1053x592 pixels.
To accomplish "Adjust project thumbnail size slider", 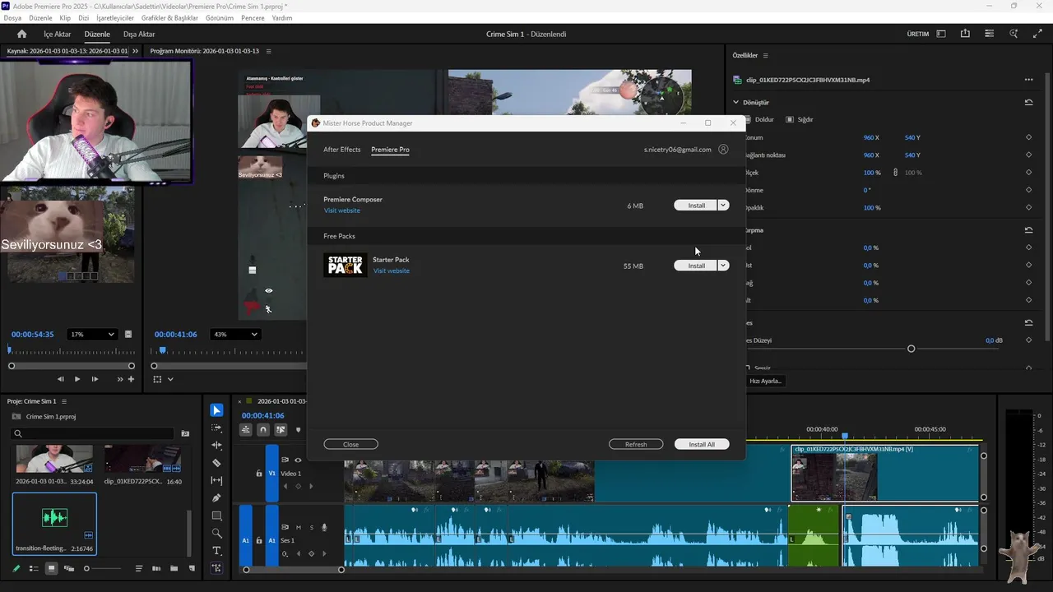I will 86,568.
